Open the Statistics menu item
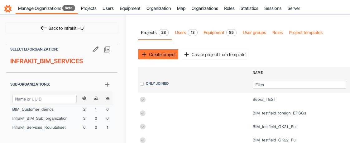 (249, 8)
